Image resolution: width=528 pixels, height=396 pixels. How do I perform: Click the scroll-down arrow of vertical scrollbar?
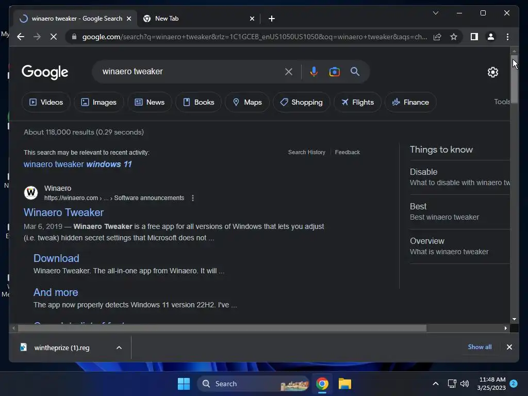click(x=514, y=319)
